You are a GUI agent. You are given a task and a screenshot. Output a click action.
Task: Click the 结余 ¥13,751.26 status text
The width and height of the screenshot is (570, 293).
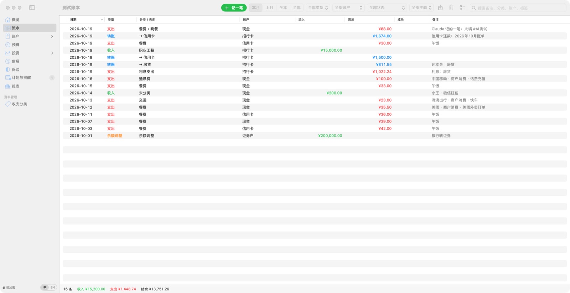point(155,289)
